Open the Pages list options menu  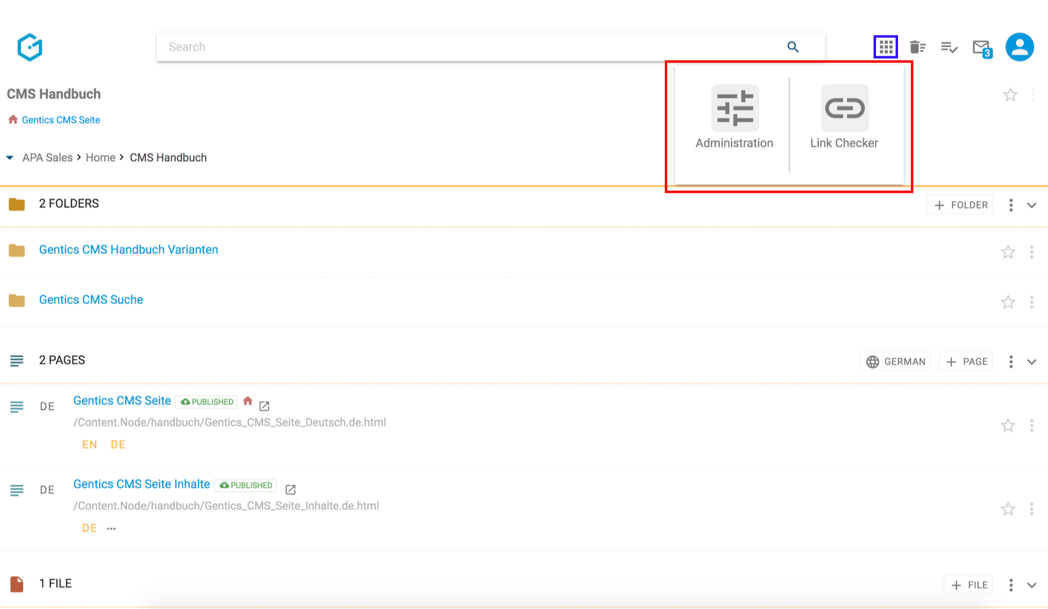1011,362
